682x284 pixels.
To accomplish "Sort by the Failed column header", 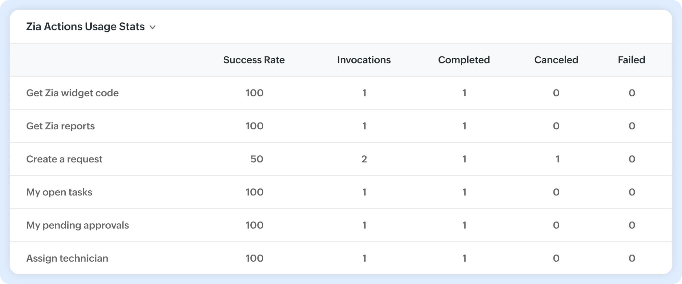I will [x=631, y=60].
